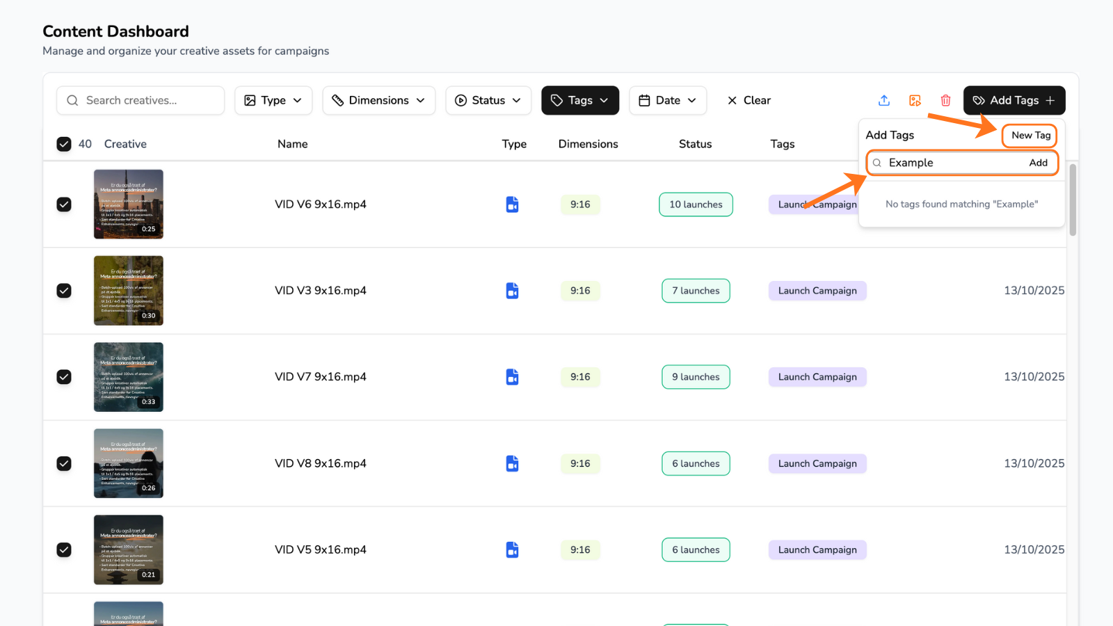The image size is (1113, 626).
Task: Click the file name VID V6 9x16.mp4
Action: pos(320,204)
